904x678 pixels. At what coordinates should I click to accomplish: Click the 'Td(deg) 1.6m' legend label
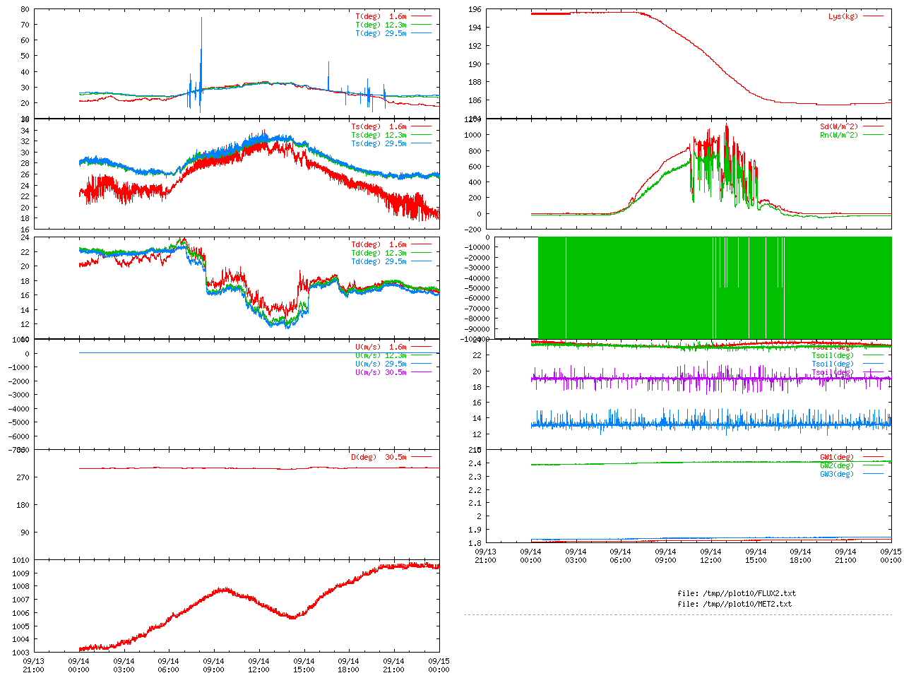pyautogui.click(x=379, y=245)
